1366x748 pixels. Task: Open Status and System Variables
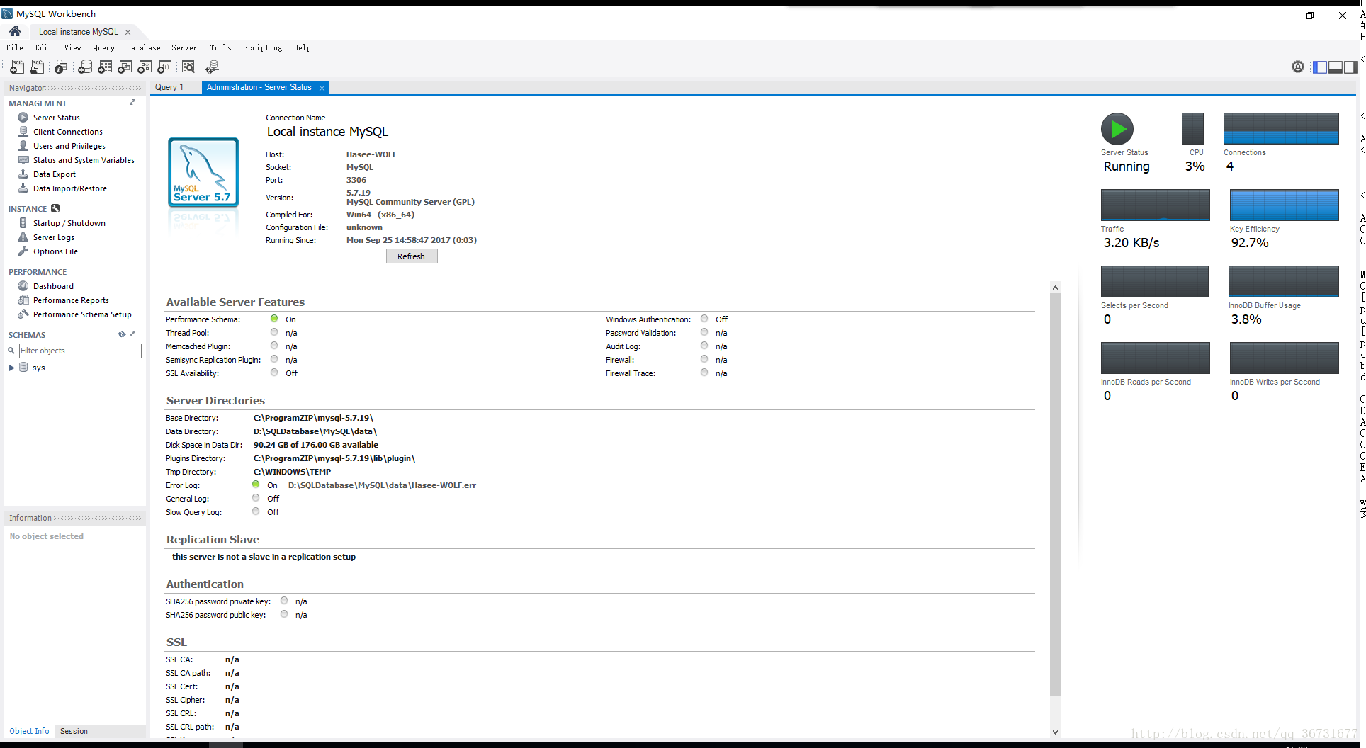pyautogui.click(x=84, y=160)
